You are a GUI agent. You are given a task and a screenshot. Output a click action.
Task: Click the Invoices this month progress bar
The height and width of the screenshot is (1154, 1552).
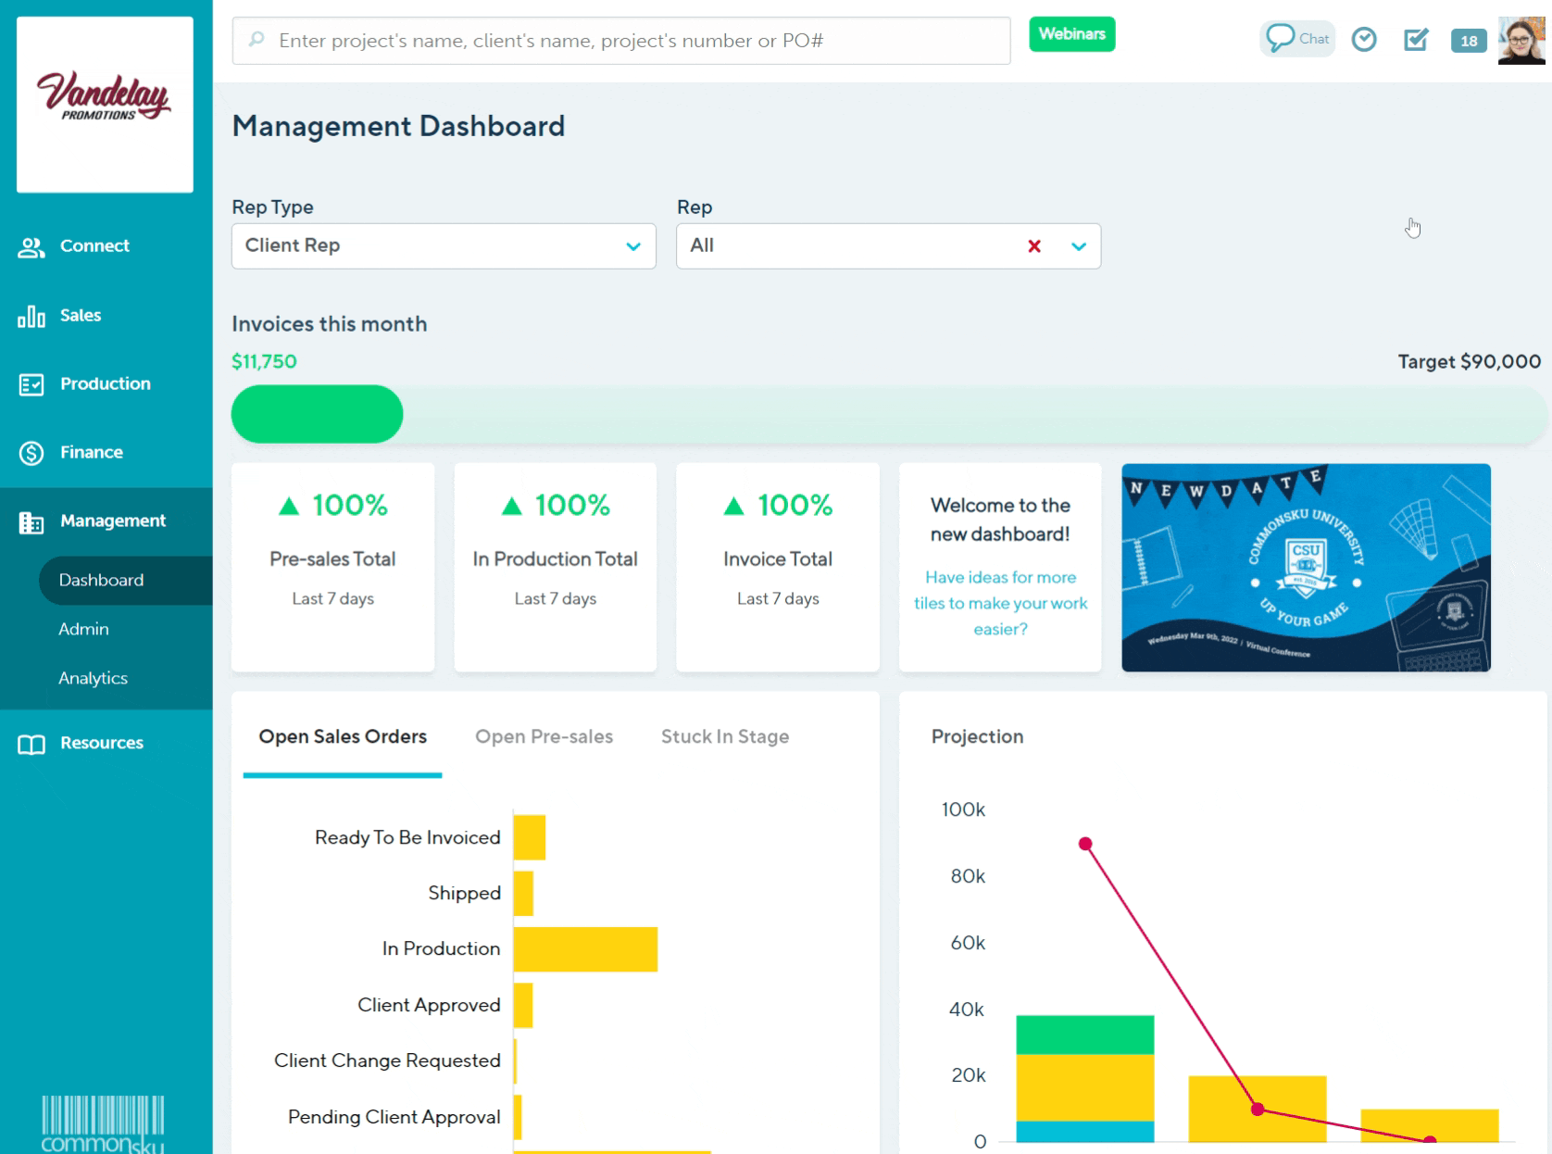[886, 414]
